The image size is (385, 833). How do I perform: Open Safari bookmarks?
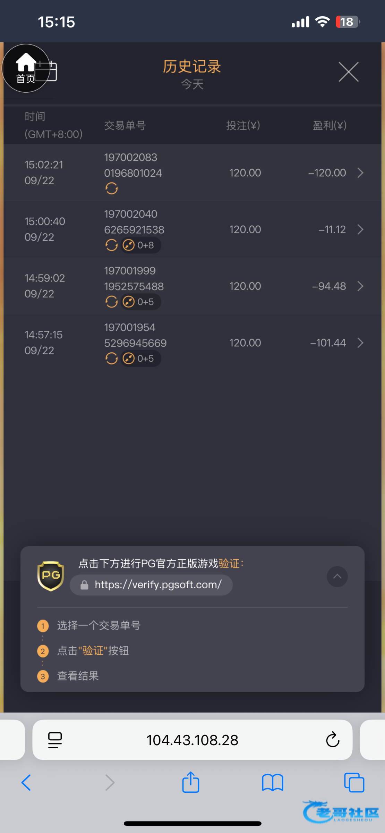273,783
